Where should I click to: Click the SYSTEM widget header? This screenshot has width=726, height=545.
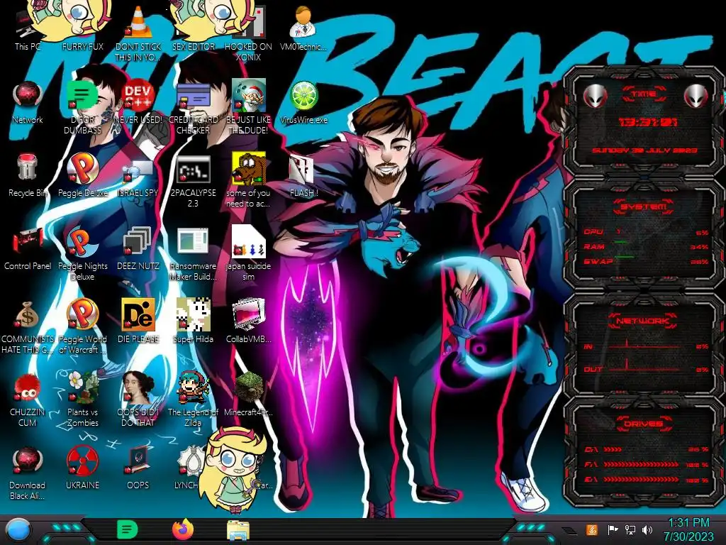[644, 207]
